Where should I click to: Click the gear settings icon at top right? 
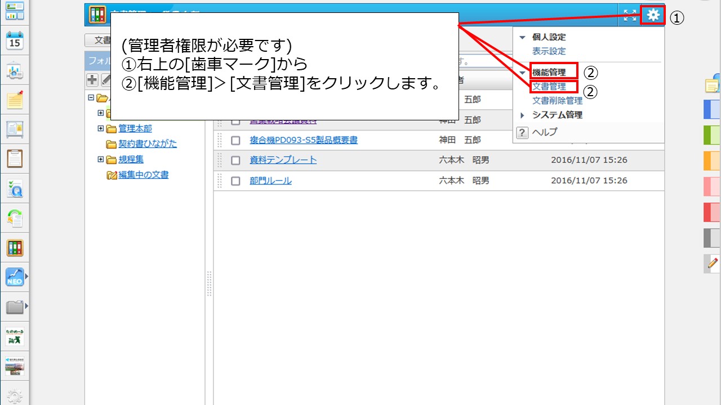coord(653,15)
